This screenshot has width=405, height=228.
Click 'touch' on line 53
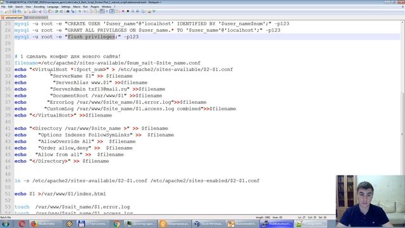pyautogui.click(x=22, y=207)
